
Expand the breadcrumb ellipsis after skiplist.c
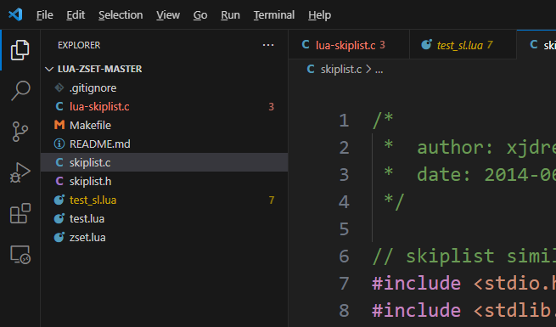pos(379,70)
